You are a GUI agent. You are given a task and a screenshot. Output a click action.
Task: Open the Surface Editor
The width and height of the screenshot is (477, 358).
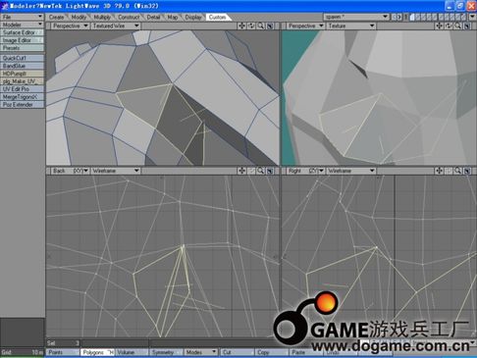[x=23, y=32]
